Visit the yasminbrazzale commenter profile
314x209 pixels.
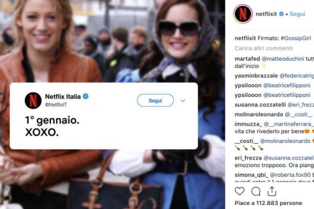(256, 76)
